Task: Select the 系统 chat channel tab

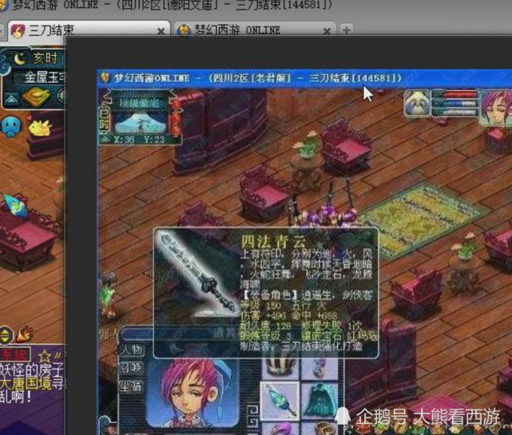Action: click(x=14, y=355)
